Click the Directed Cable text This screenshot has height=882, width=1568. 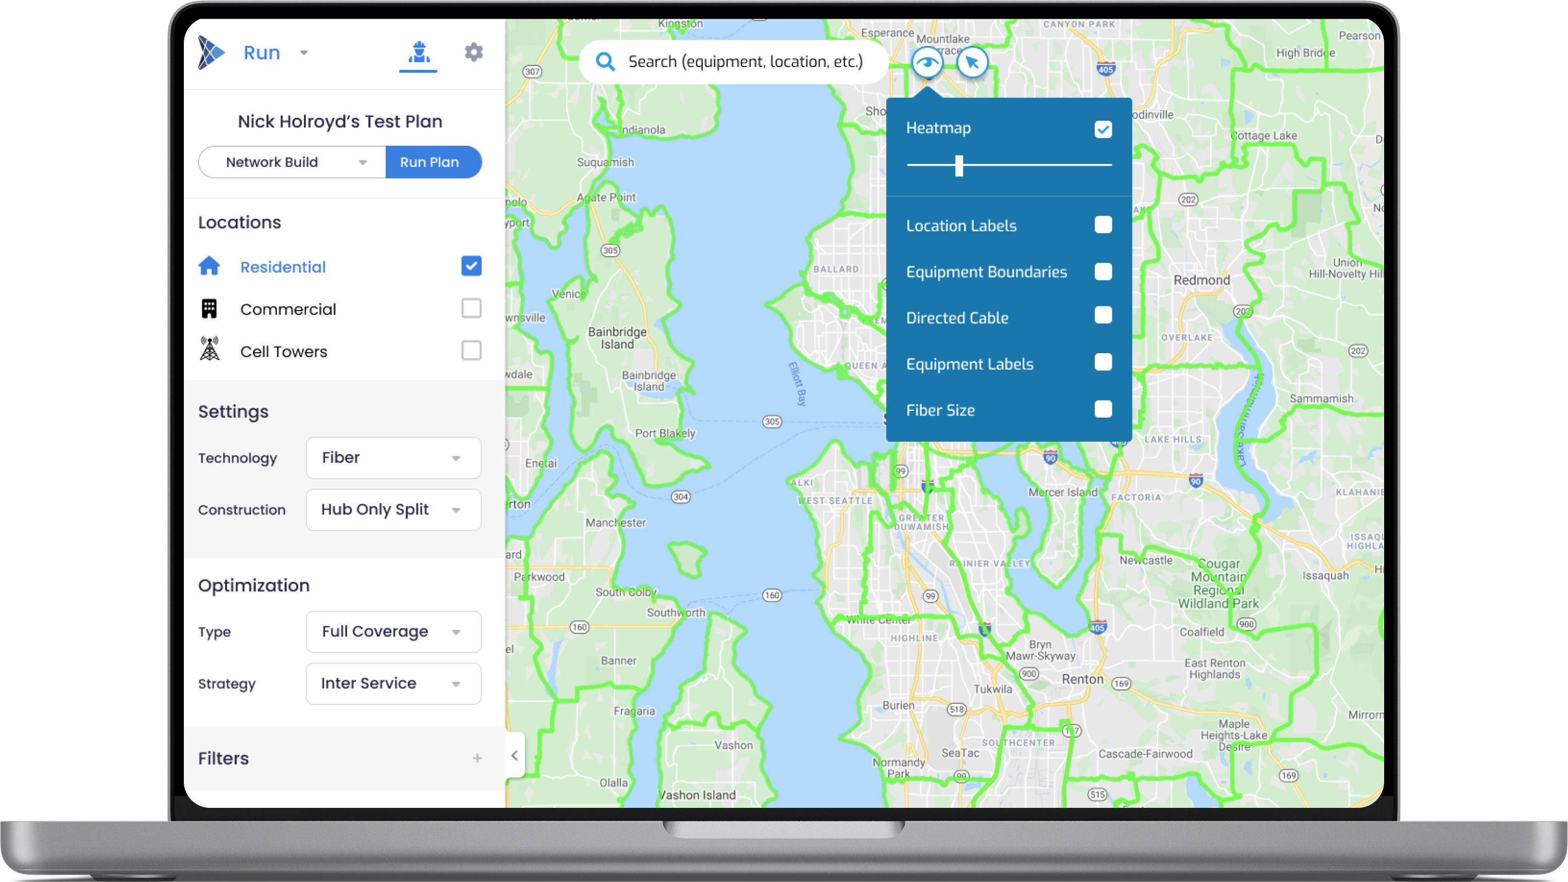click(957, 318)
